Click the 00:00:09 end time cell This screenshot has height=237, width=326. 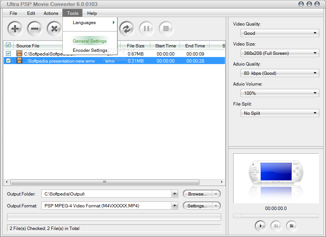[195, 54]
